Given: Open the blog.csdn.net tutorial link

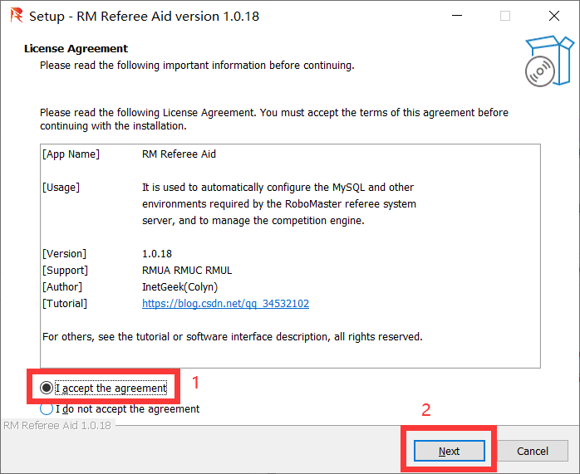Looking at the screenshot, I should click(x=225, y=303).
